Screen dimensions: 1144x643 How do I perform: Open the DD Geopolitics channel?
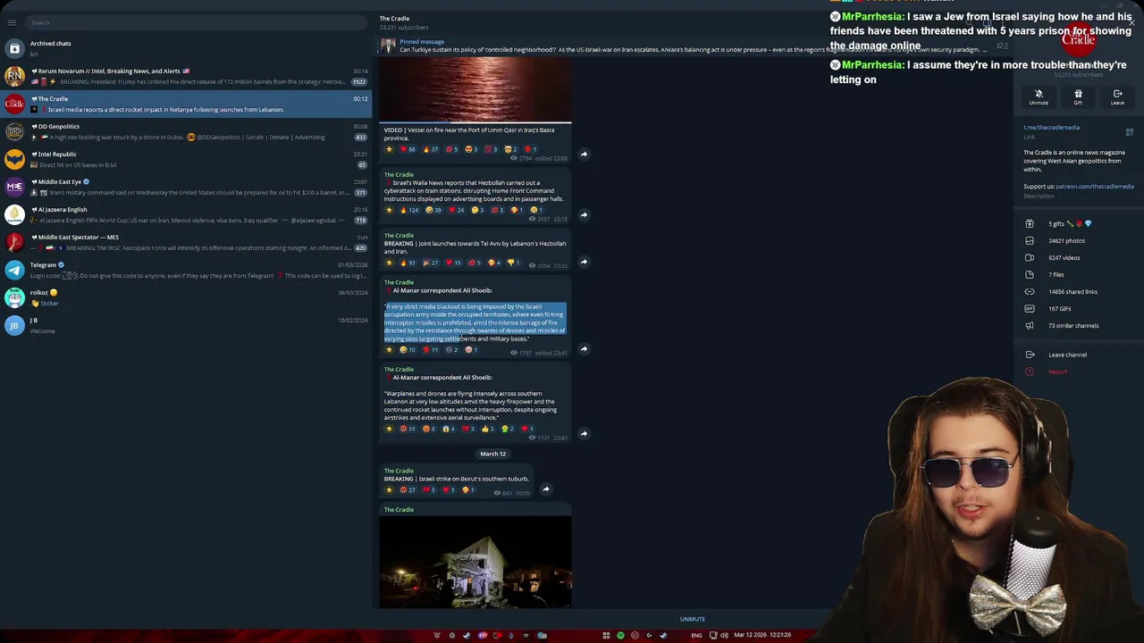pos(186,131)
